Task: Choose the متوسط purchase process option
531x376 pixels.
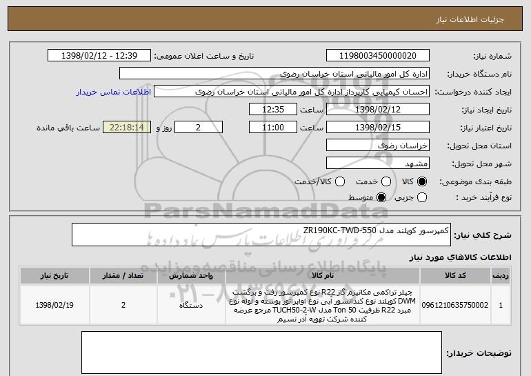Action: point(381,197)
